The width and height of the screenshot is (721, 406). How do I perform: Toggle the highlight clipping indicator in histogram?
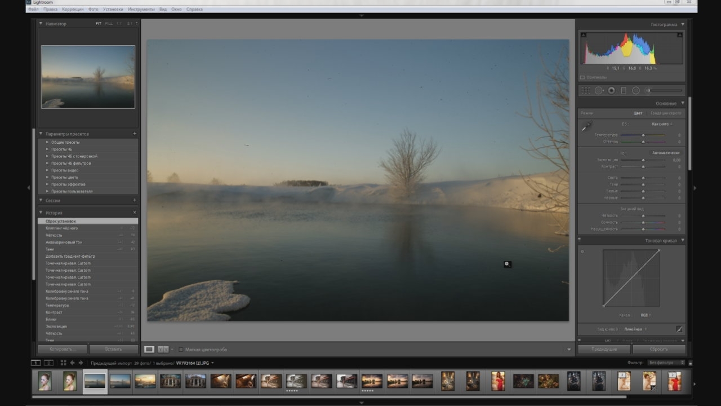pos(680,35)
